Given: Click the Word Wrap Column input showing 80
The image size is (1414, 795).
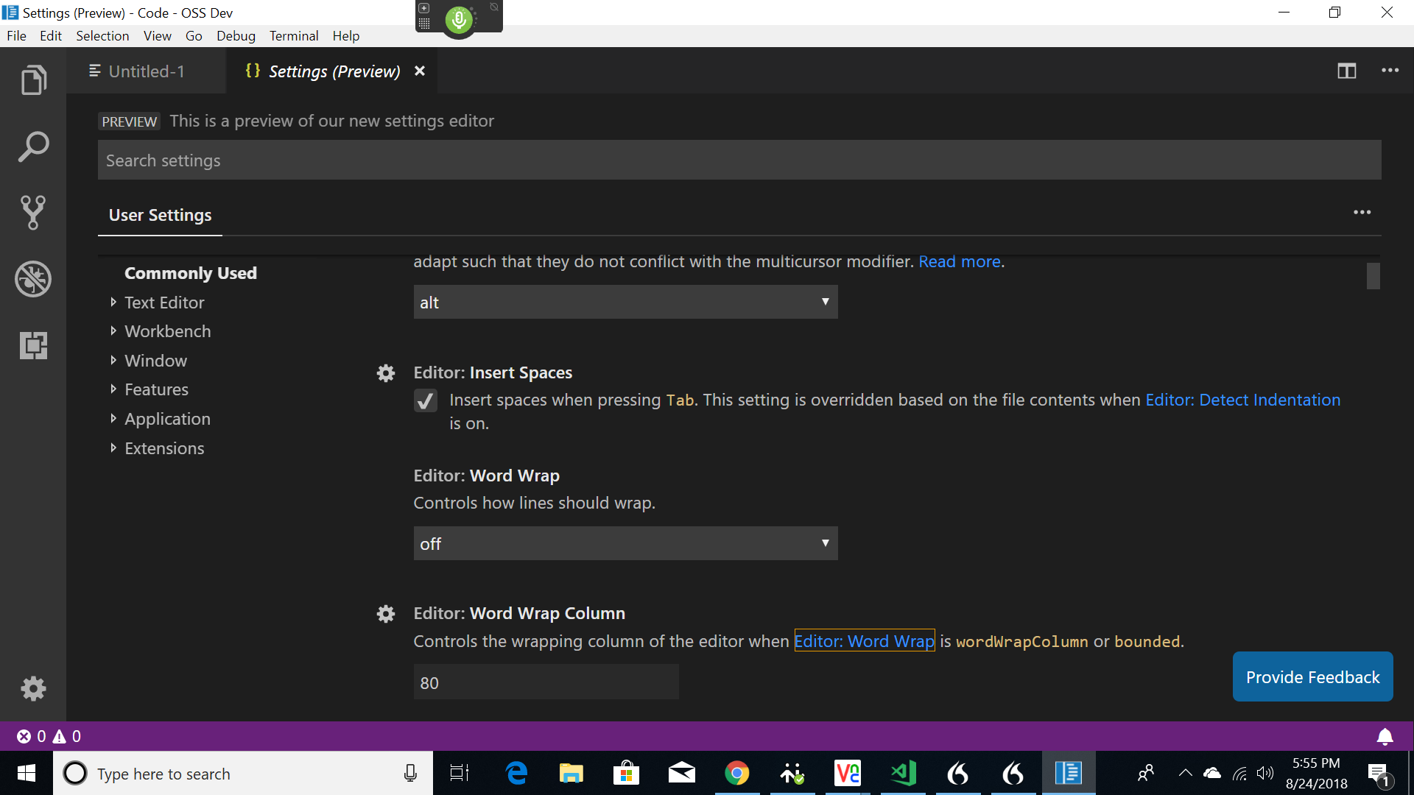Looking at the screenshot, I should 545,682.
